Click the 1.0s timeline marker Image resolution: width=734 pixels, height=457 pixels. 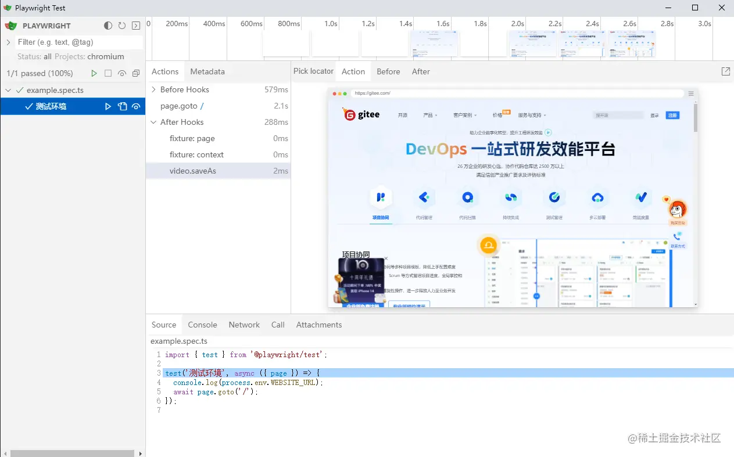point(331,24)
